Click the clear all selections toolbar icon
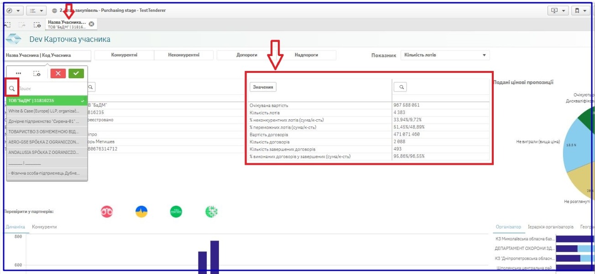595x274 pixels. [x=37, y=25]
